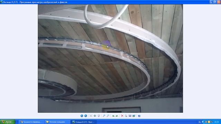Click the viewer icon in the title bar

tap(1, 2)
